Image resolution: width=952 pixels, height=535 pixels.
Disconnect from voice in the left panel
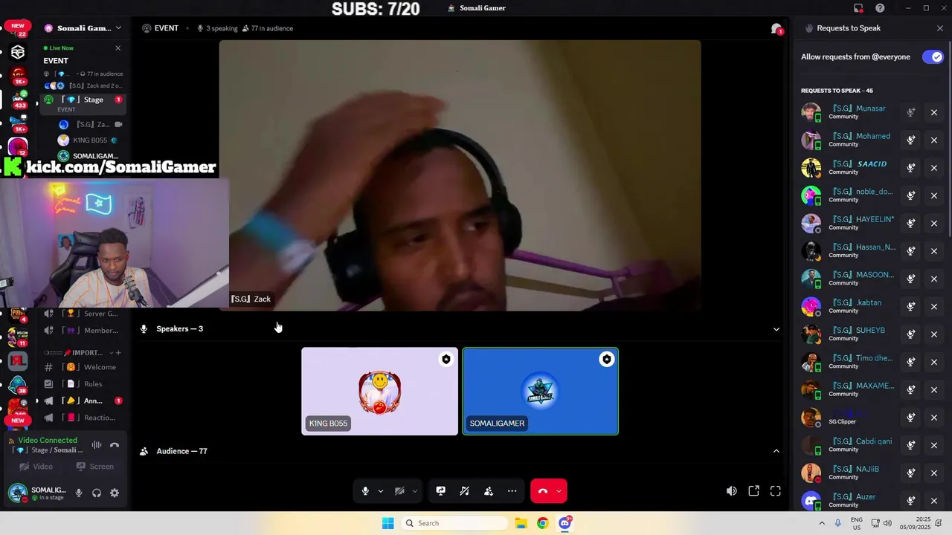coord(115,445)
